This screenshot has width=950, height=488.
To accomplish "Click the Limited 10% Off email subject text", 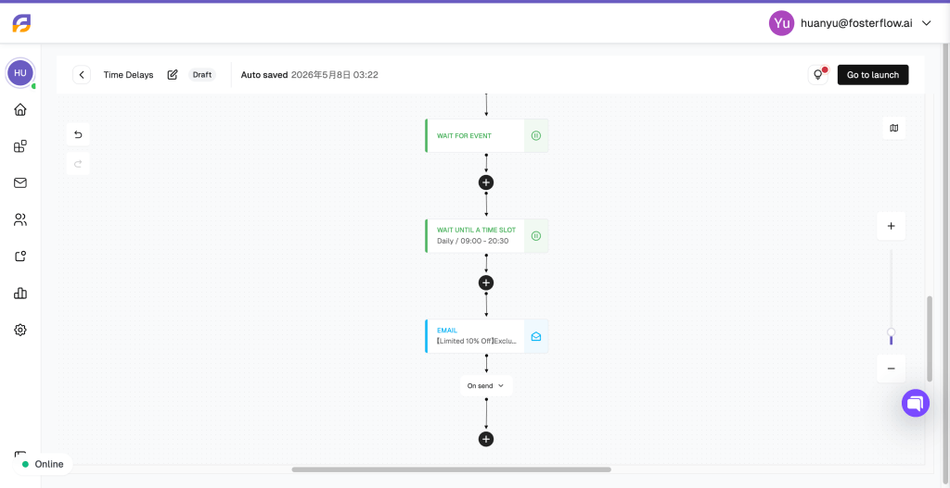I will click(477, 341).
